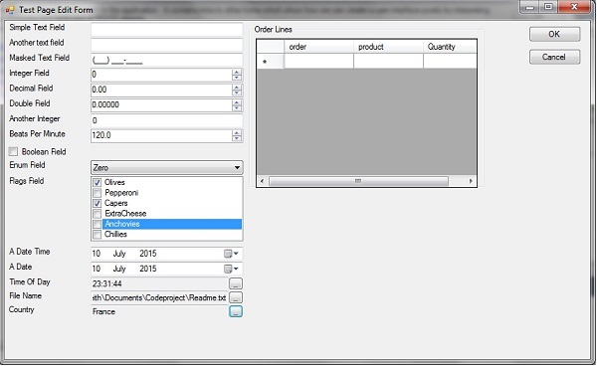Toggle the Boolean Field checkbox

(x=13, y=152)
